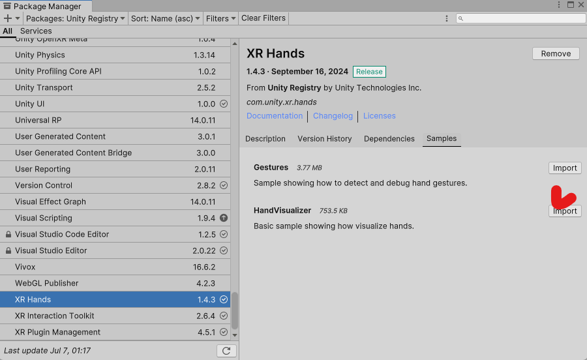Select XR Hands package row

pyautogui.click(x=115, y=299)
